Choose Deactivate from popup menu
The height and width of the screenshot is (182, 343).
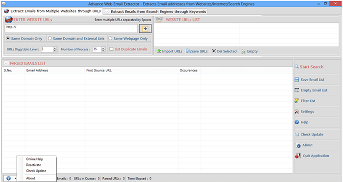pos(33,165)
